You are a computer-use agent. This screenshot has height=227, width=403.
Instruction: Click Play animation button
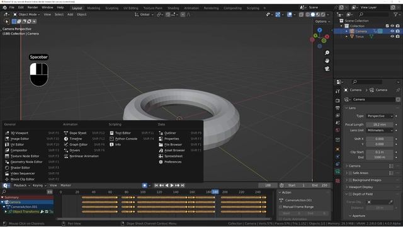[172, 185]
